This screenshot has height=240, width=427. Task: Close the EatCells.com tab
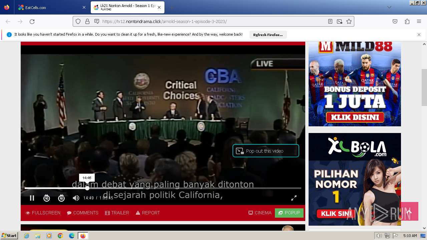[84, 7]
